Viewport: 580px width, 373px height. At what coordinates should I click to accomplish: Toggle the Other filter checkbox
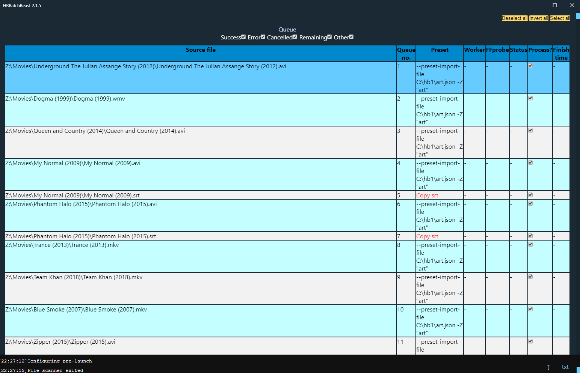351,37
